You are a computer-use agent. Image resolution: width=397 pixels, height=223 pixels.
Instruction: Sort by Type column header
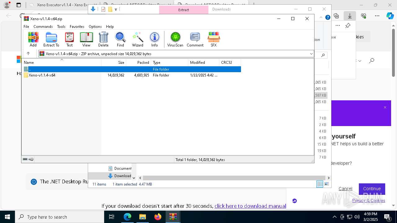(170, 63)
